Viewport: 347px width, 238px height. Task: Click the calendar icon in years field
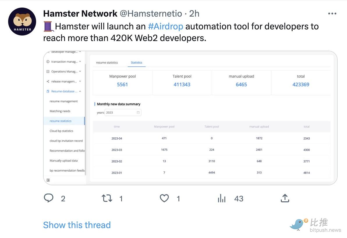[138, 113]
